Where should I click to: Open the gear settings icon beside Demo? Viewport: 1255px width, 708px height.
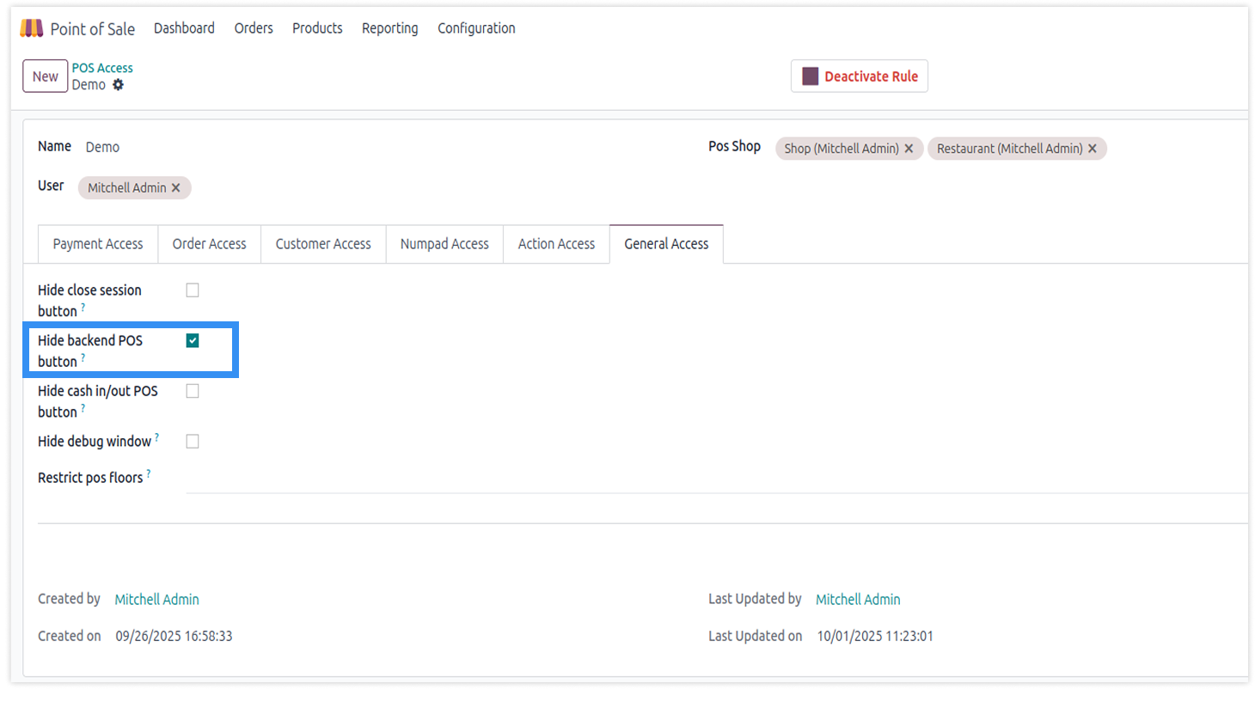(x=119, y=85)
